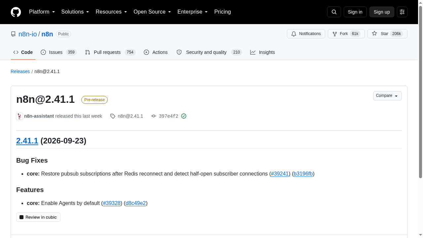Viewport: 423px width, 238px height.
Task: Open the appearance settings sliders icon
Action: (402, 12)
